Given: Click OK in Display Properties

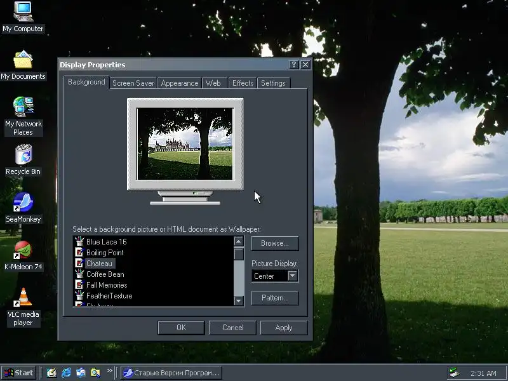Looking at the screenshot, I should 181,328.
